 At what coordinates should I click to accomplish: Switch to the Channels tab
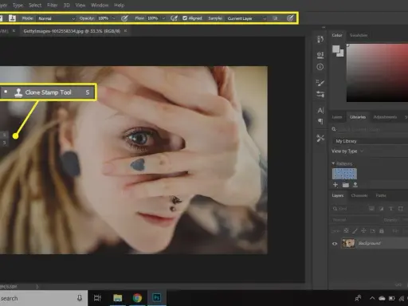click(359, 195)
